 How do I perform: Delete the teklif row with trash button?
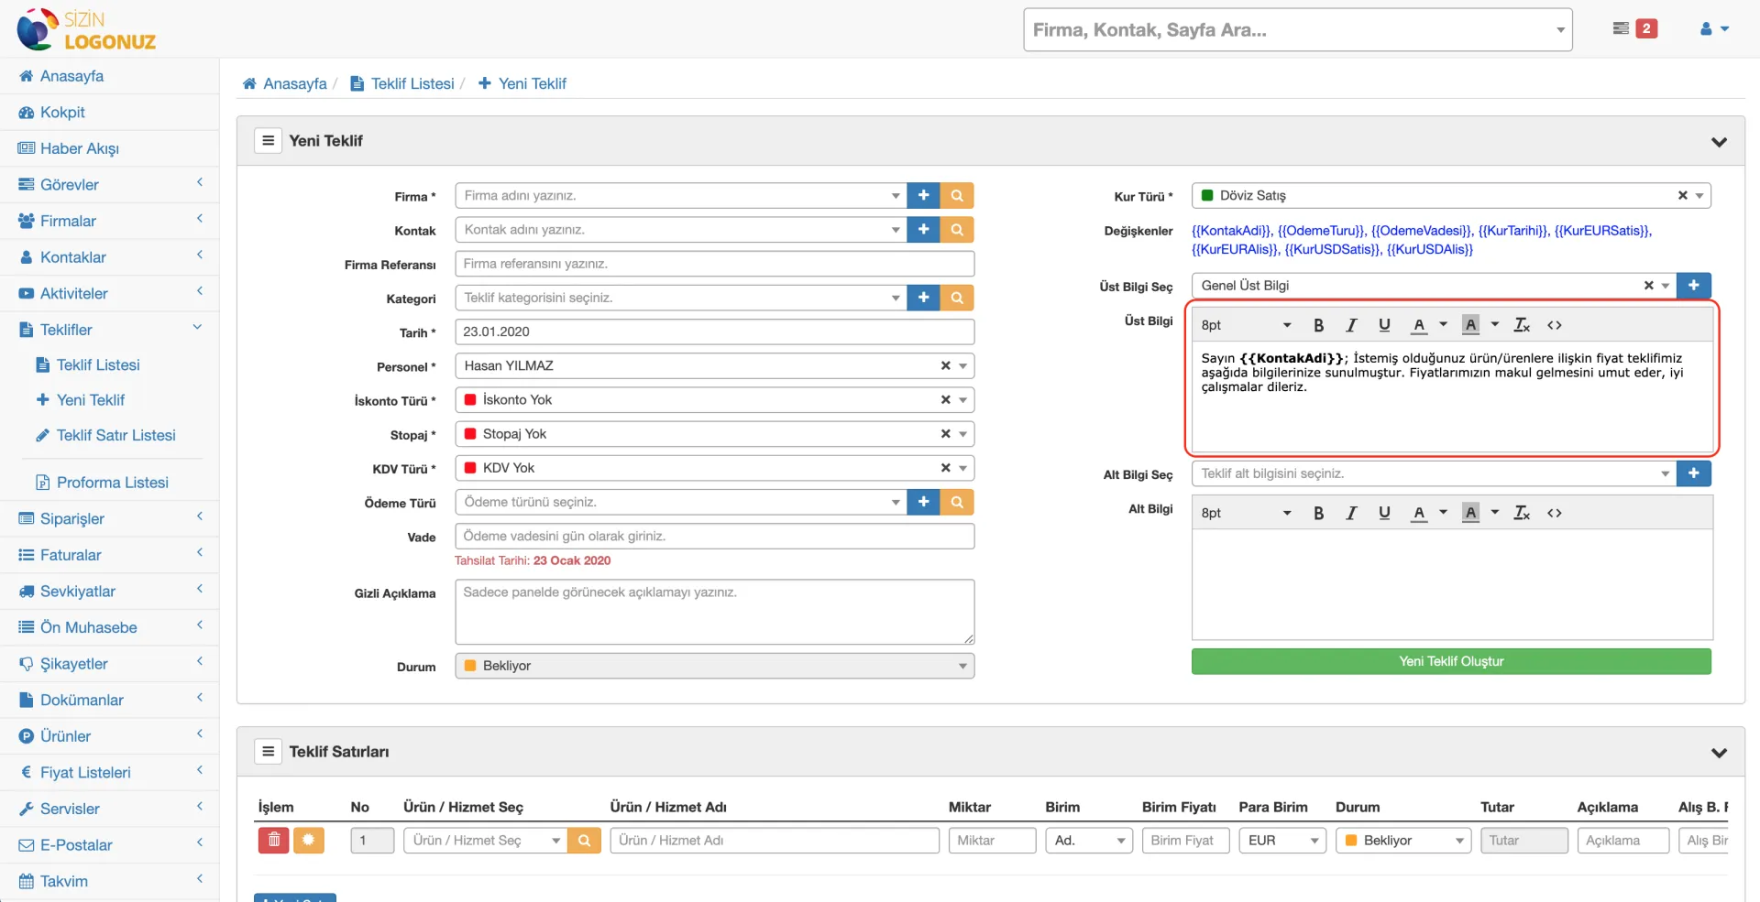tap(273, 840)
